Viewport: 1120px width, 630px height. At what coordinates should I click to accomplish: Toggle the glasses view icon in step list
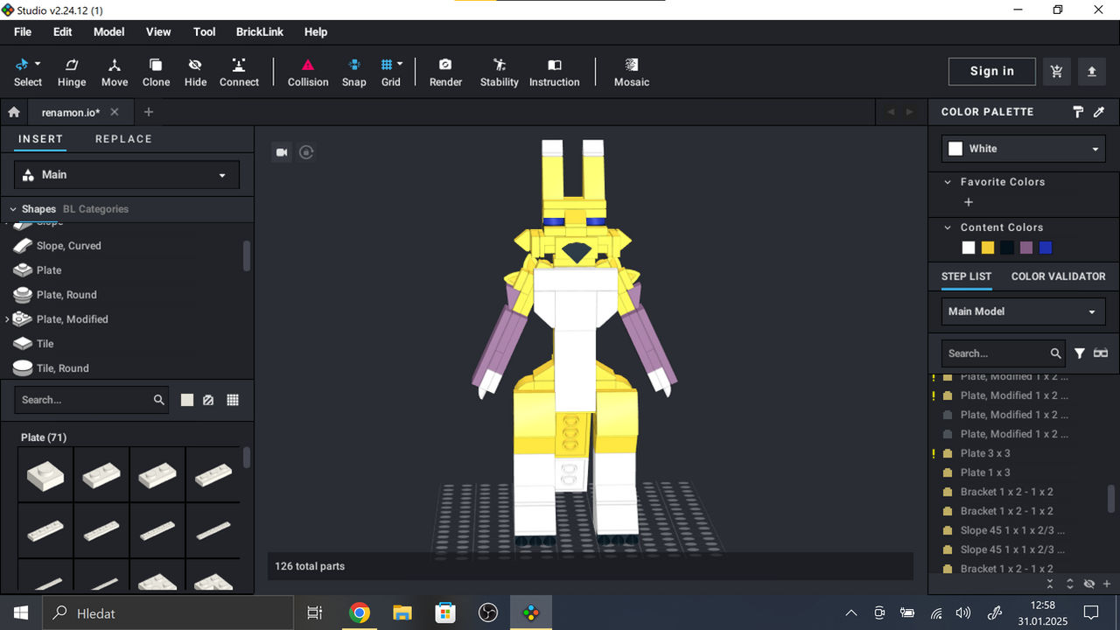click(1101, 353)
